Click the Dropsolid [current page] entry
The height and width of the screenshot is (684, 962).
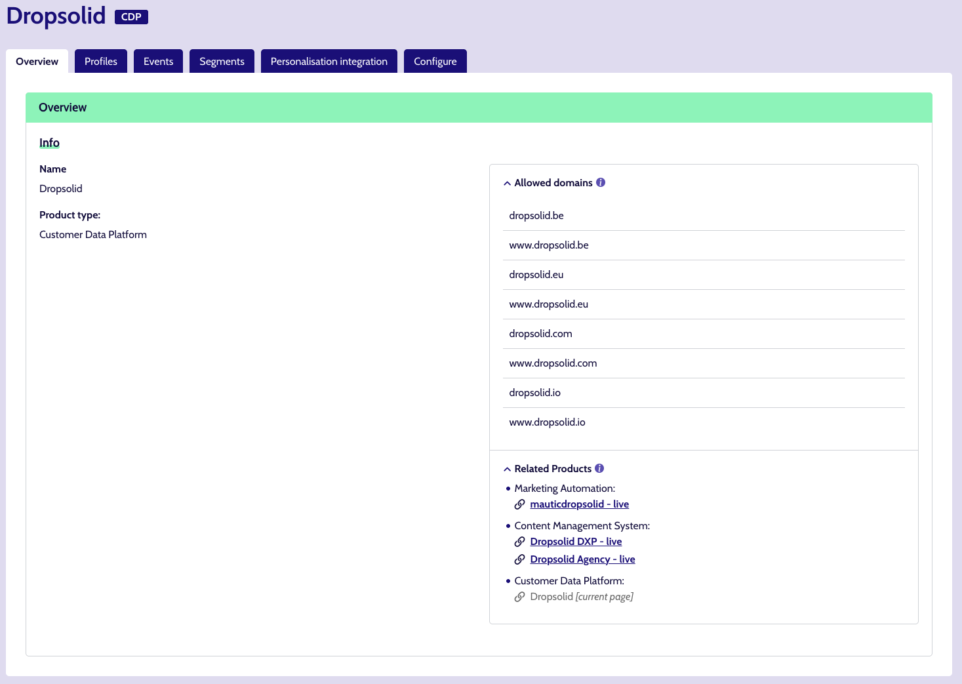coord(582,597)
